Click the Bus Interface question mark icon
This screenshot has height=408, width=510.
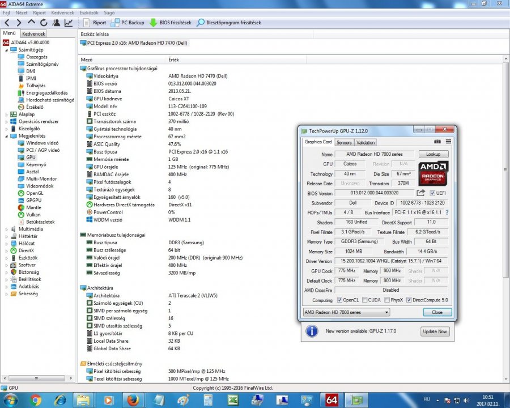447,212
